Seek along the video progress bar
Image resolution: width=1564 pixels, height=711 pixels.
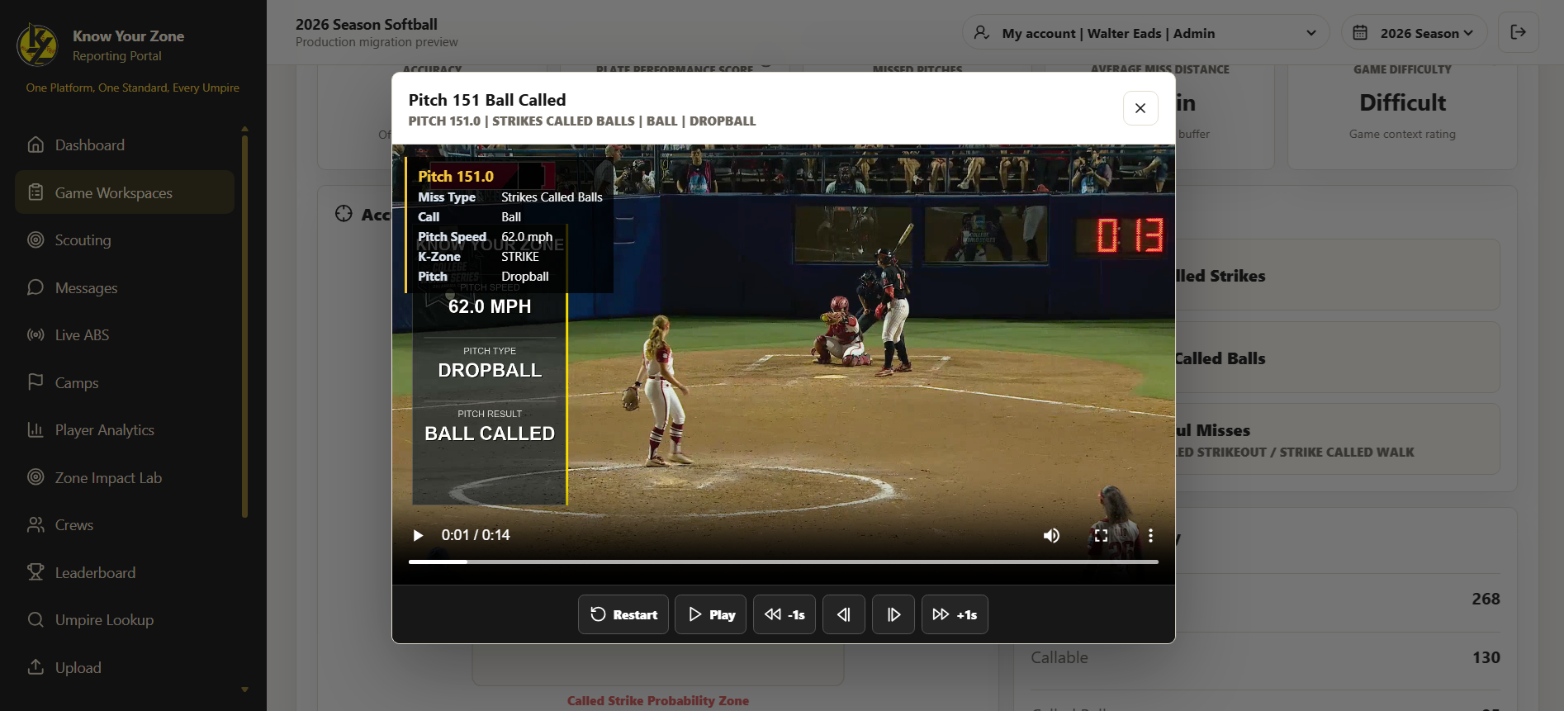784,562
